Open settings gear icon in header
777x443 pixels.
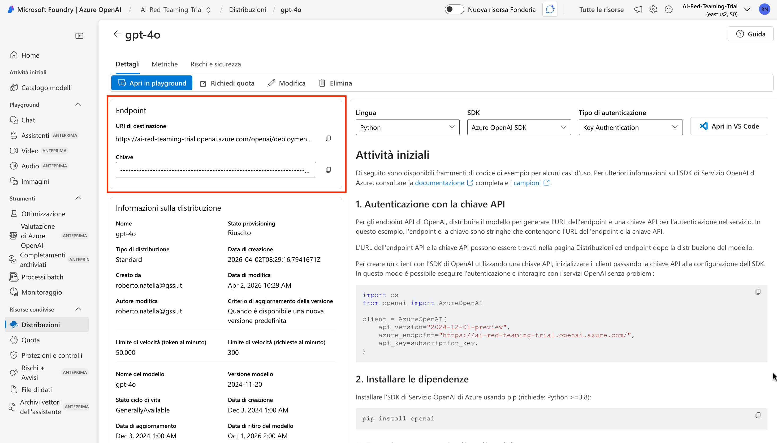[x=653, y=10]
